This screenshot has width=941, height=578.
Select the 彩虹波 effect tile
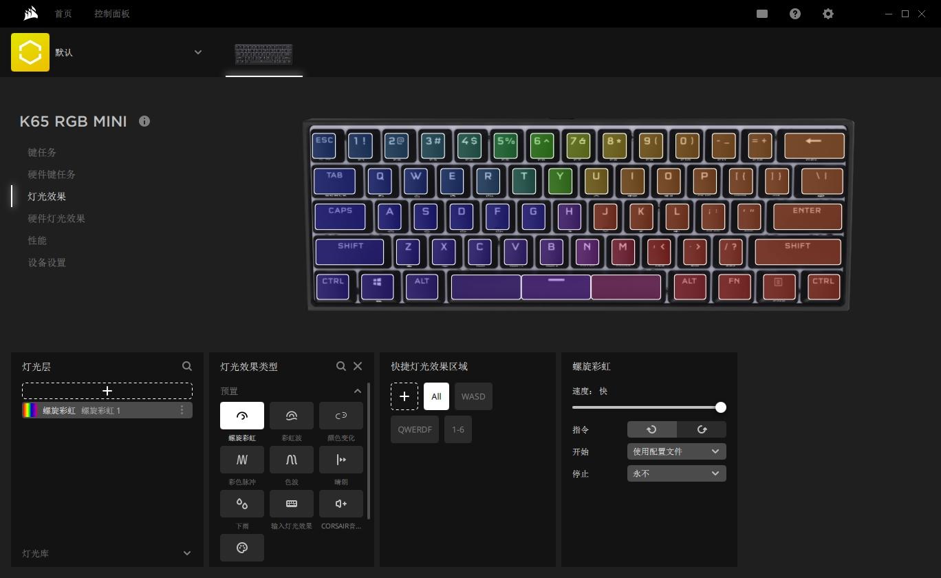292,416
